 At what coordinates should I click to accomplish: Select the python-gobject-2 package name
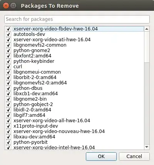(33, 104)
